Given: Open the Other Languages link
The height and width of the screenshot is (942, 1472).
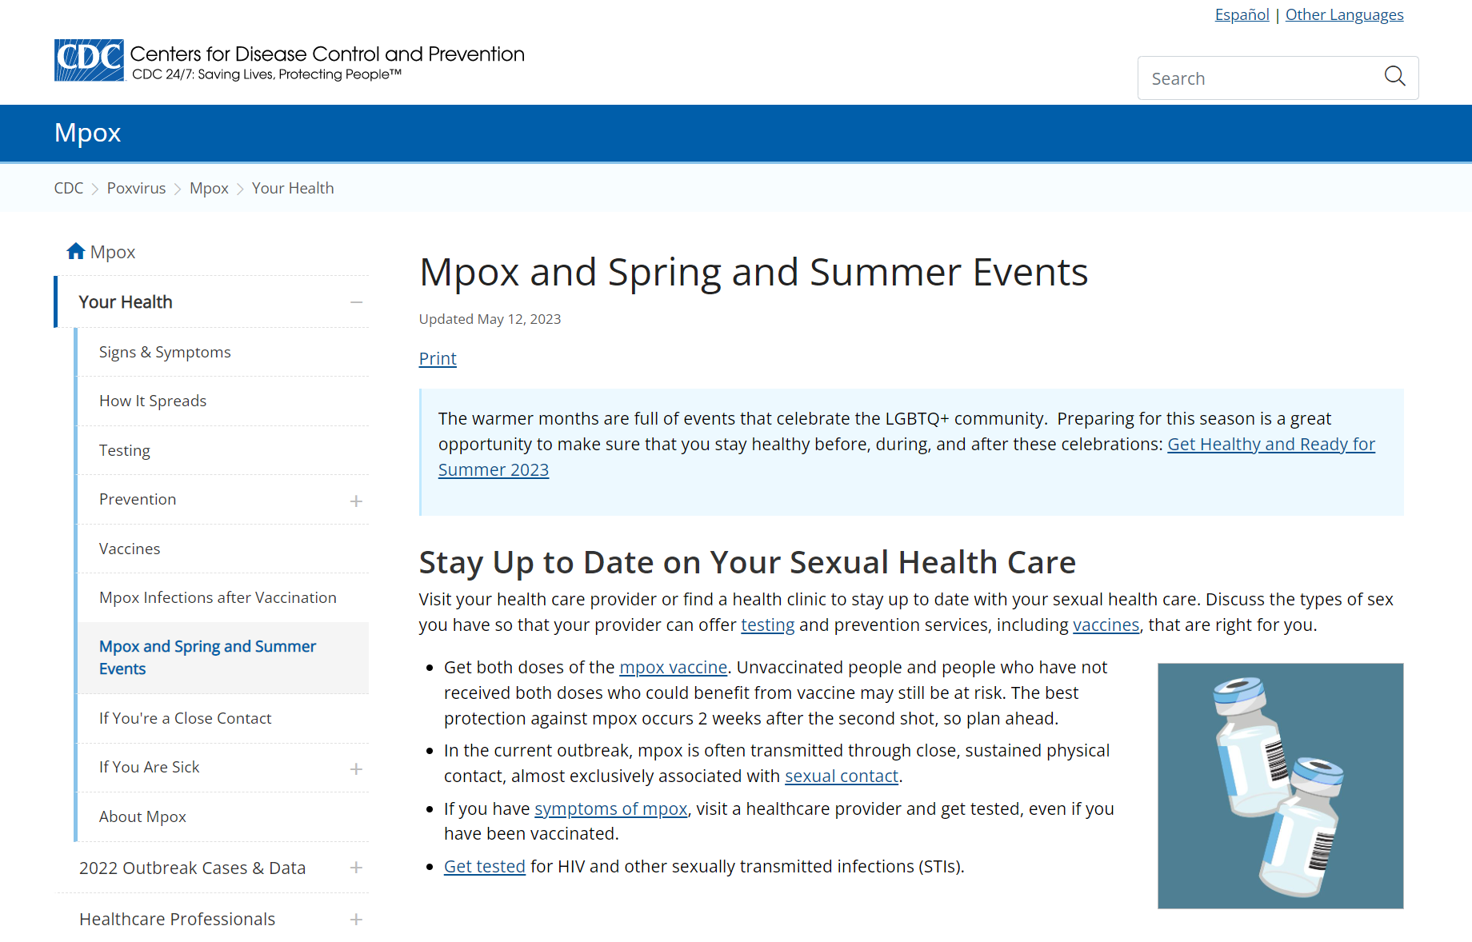Looking at the screenshot, I should coord(1344,14).
